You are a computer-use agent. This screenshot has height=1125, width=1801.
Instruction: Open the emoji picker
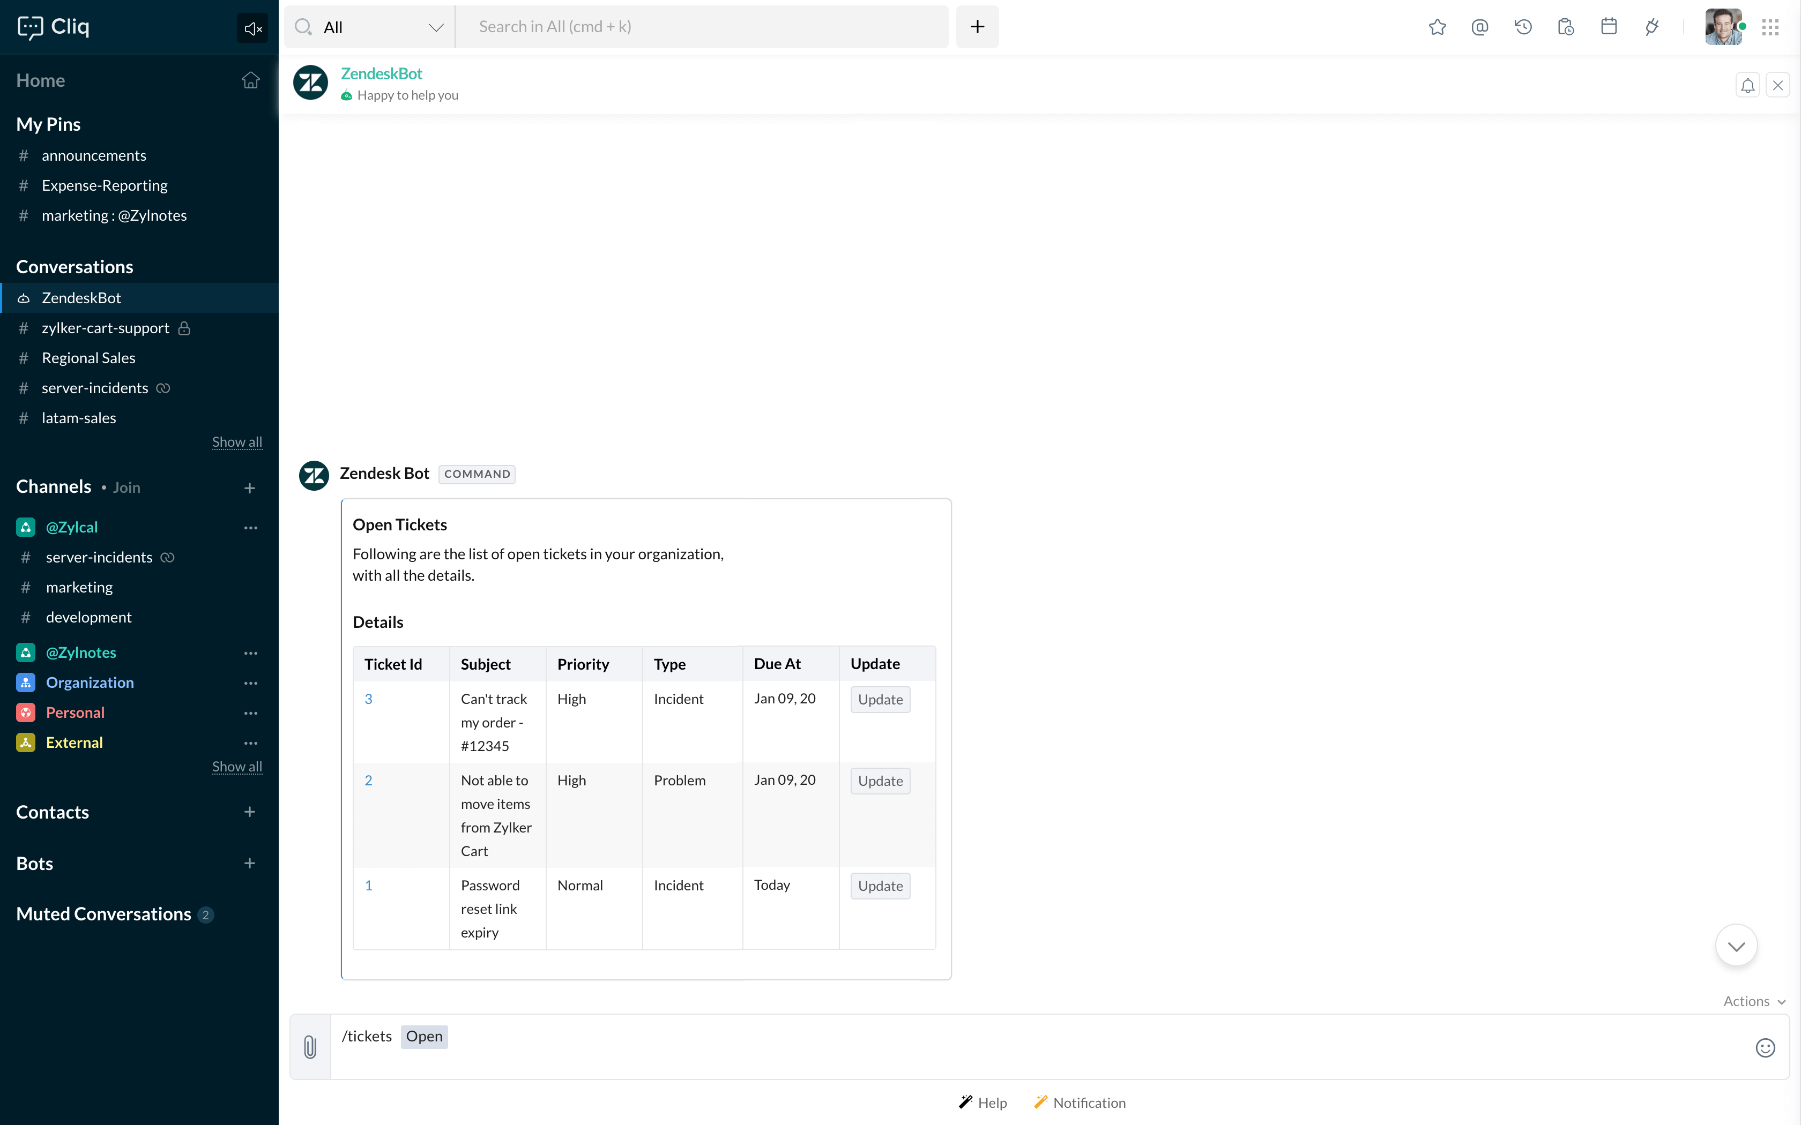(x=1765, y=1047)
